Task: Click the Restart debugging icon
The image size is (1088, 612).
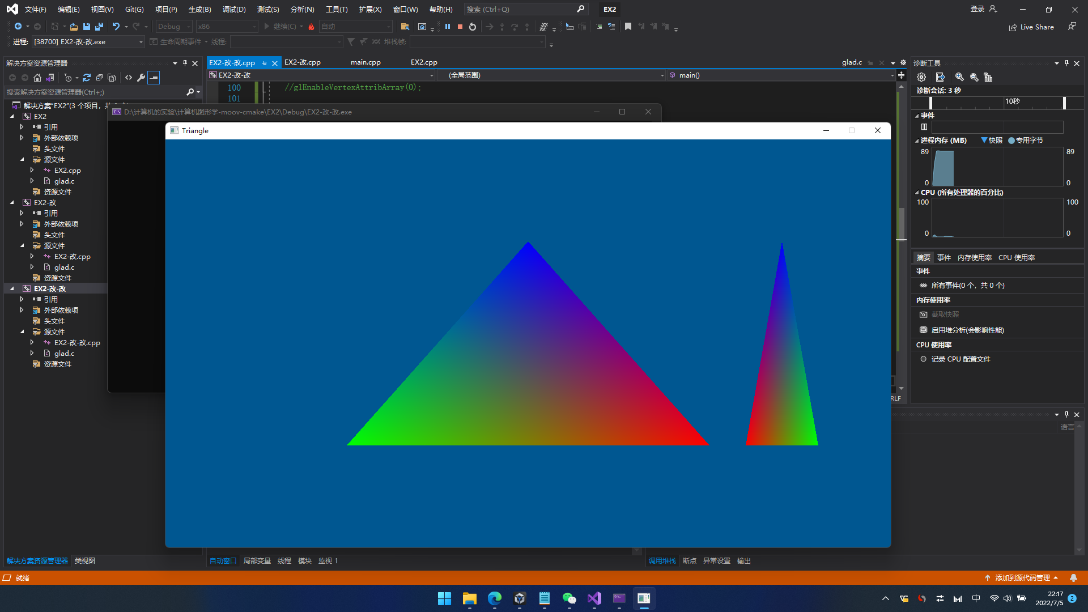Action: point(473,27)
